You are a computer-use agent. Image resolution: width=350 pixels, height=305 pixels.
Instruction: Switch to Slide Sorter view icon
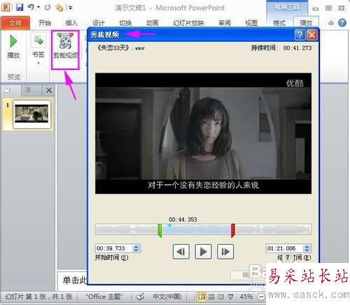[x=211, y=297]
